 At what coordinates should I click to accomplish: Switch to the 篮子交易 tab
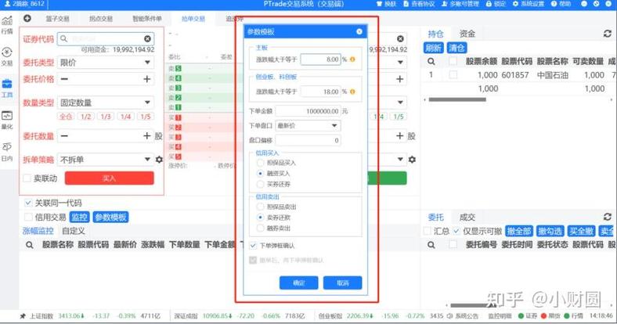57,19
